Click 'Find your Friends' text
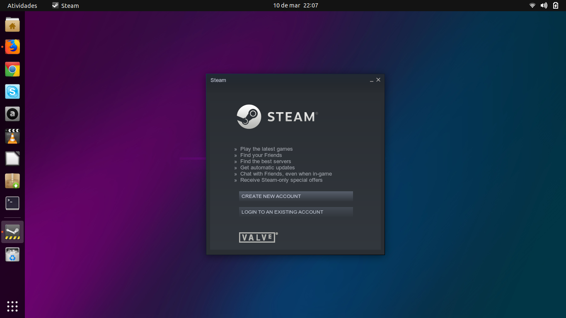Screen dimensions: 566x318 [261, 155]
